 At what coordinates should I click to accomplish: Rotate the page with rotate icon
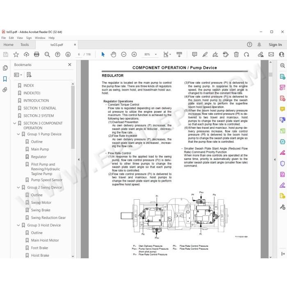(x=246, y=55)
